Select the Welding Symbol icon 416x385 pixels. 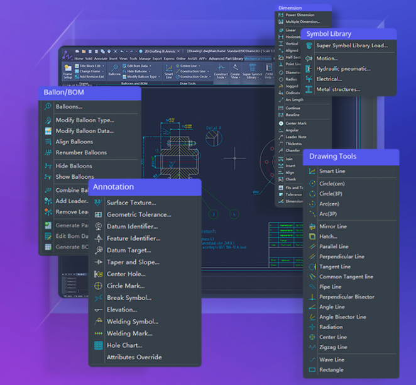click(x=98, y=321)
